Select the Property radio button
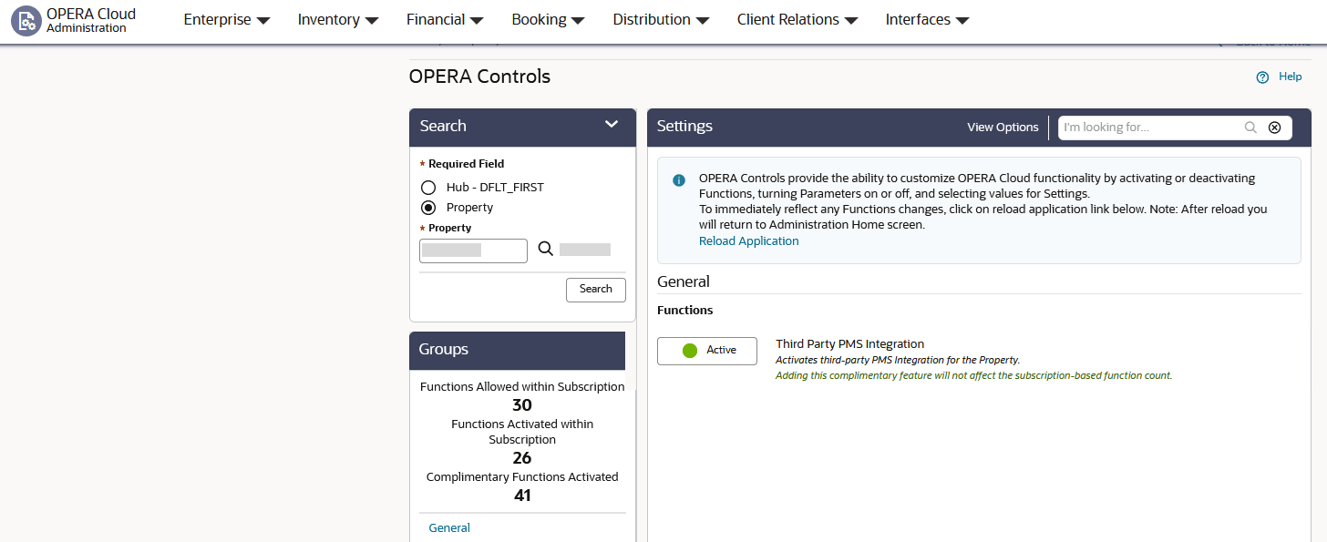 [428, 208]
